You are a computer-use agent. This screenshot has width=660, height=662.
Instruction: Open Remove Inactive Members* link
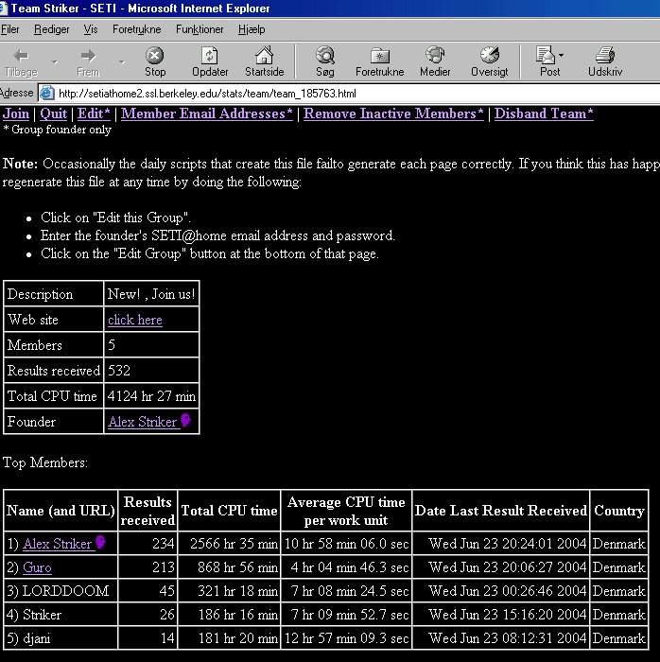point(393,113)
